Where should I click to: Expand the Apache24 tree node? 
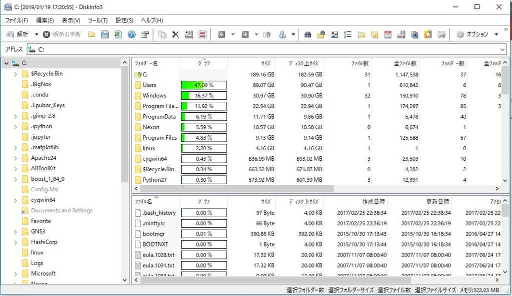tap(15, 158)
